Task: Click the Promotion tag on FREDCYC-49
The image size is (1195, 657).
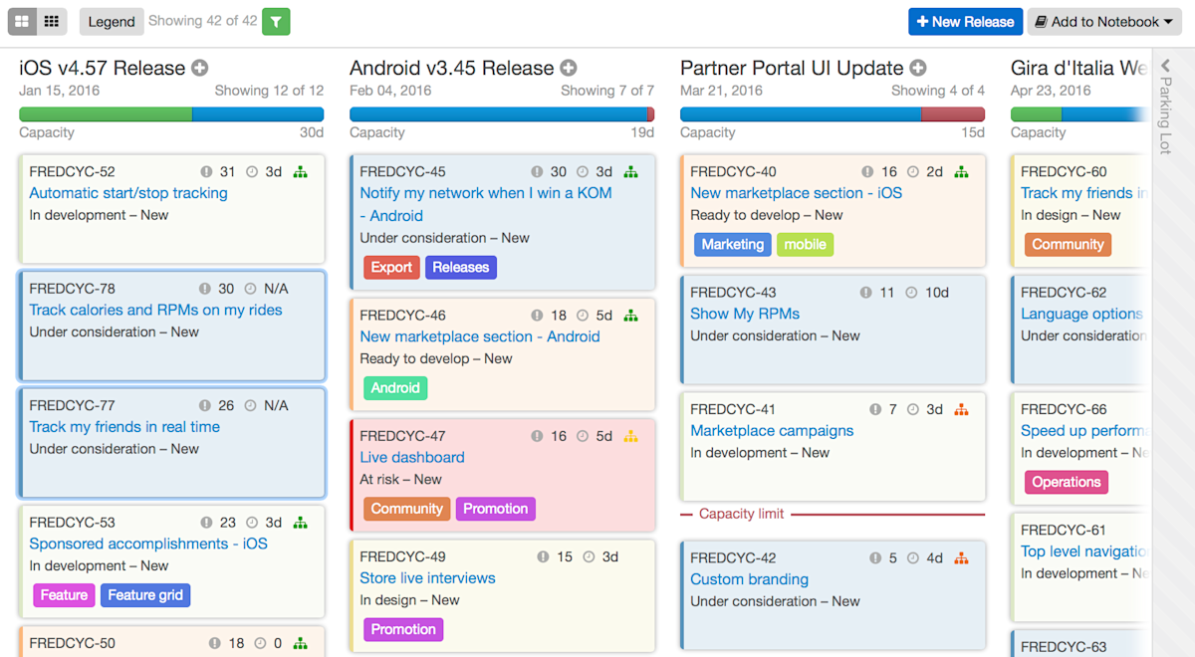Action: click(x=402, y=629)
